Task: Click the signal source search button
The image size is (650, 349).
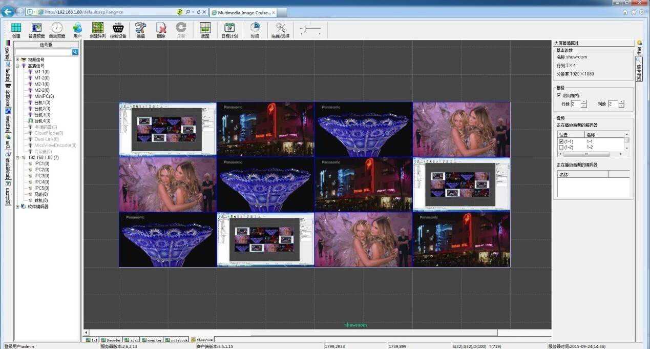Action: coord(75,52)
